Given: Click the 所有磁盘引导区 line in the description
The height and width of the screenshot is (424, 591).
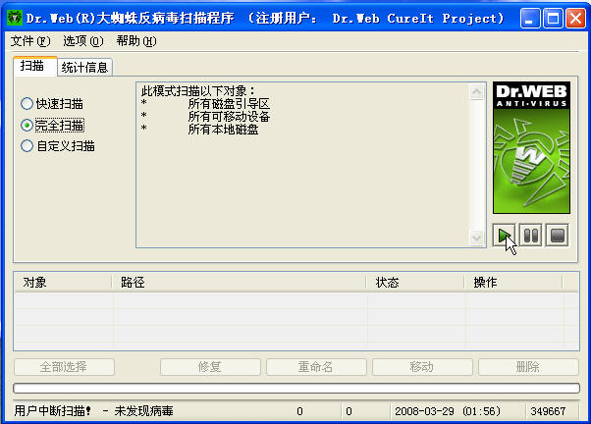Looking at the screenshot, I should [229, 104].
